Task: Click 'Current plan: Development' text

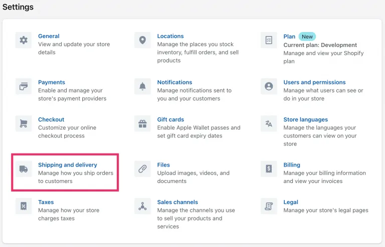Action: click(x=320, y=45)
